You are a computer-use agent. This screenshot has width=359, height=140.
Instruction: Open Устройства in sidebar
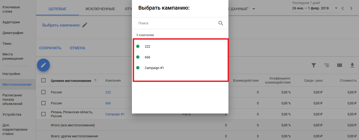click(12, 114)
